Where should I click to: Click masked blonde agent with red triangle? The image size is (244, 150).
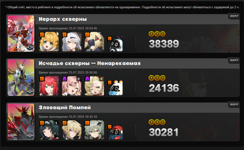coord(94,42)
